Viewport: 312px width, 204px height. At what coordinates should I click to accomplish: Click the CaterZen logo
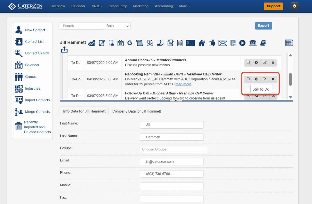pos(25,6)
